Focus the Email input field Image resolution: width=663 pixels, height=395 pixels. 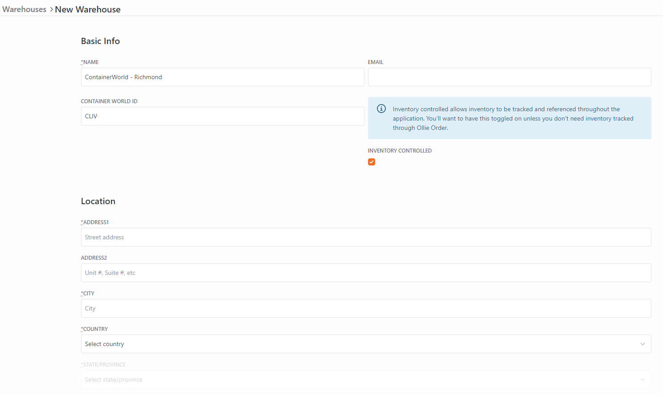[x=509, y=77]
